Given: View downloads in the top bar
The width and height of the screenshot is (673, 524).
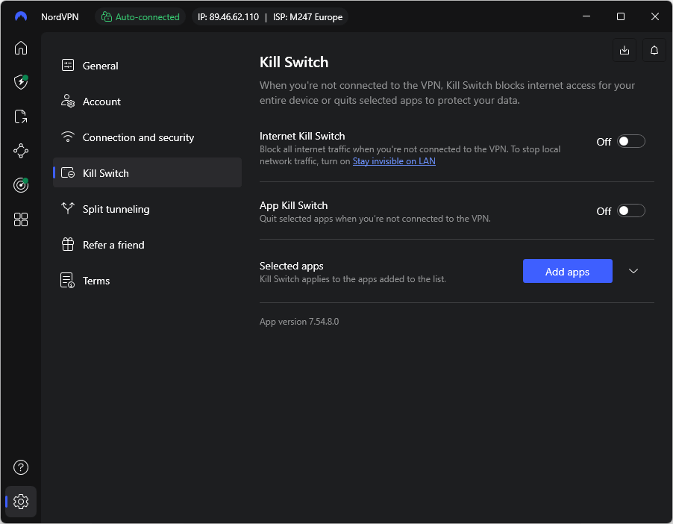Looking at the screenshot, I should [624, 50].
